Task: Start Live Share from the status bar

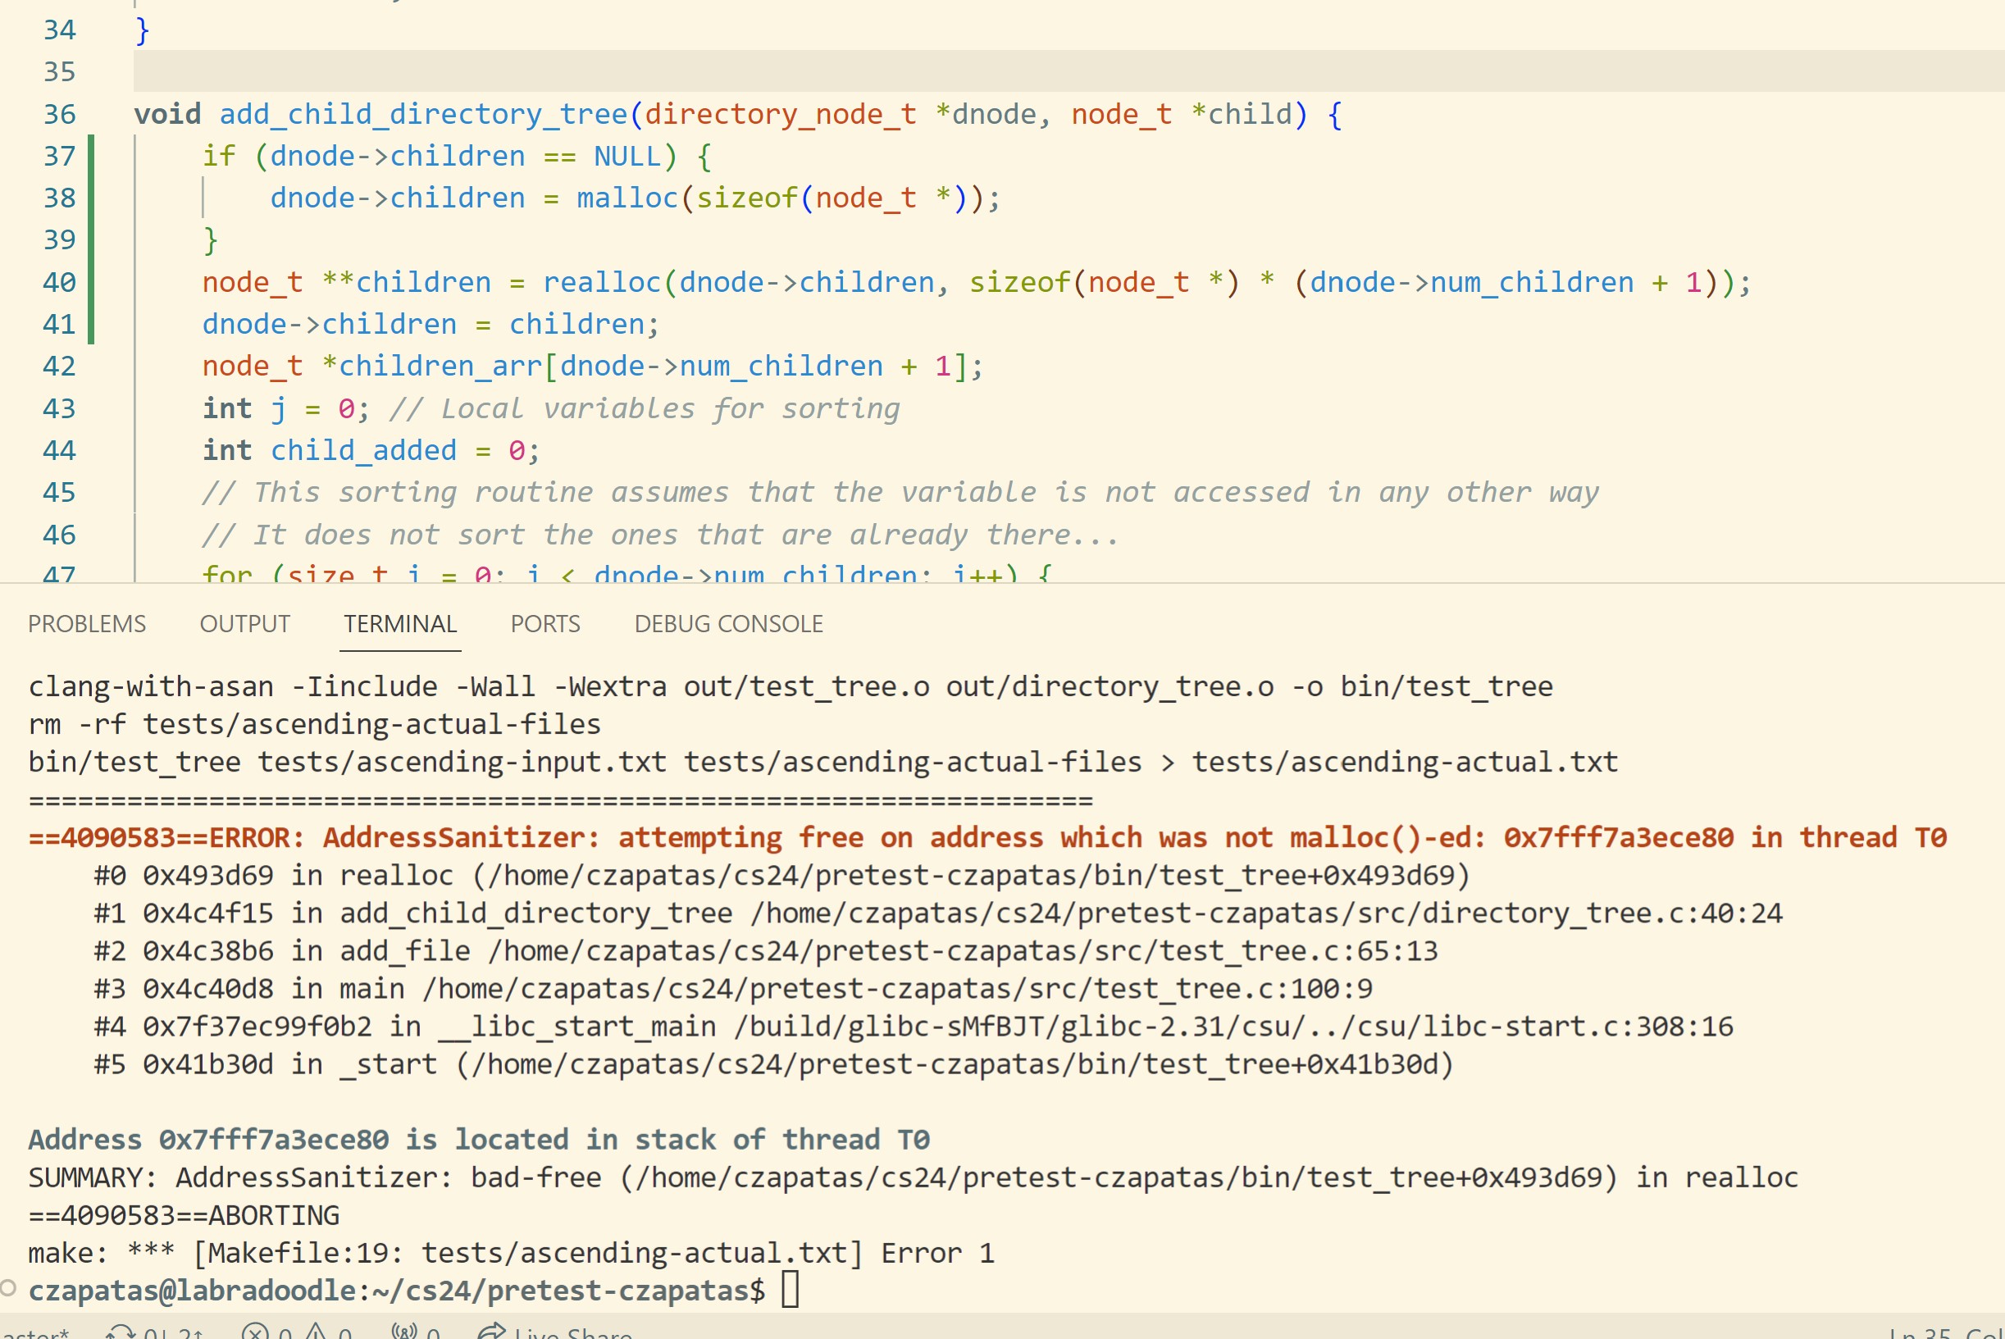Action: (555, 1332)
